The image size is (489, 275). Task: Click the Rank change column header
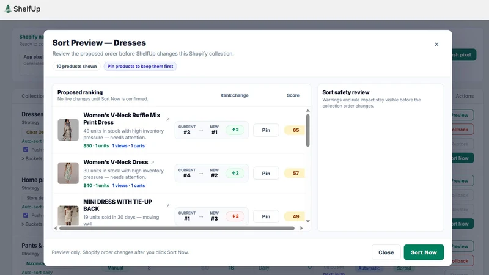[x=235, y=95]
